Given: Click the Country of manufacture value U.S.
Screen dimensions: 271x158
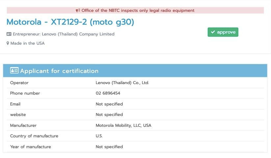Looking at the screenshot, I should coord(99,136).
